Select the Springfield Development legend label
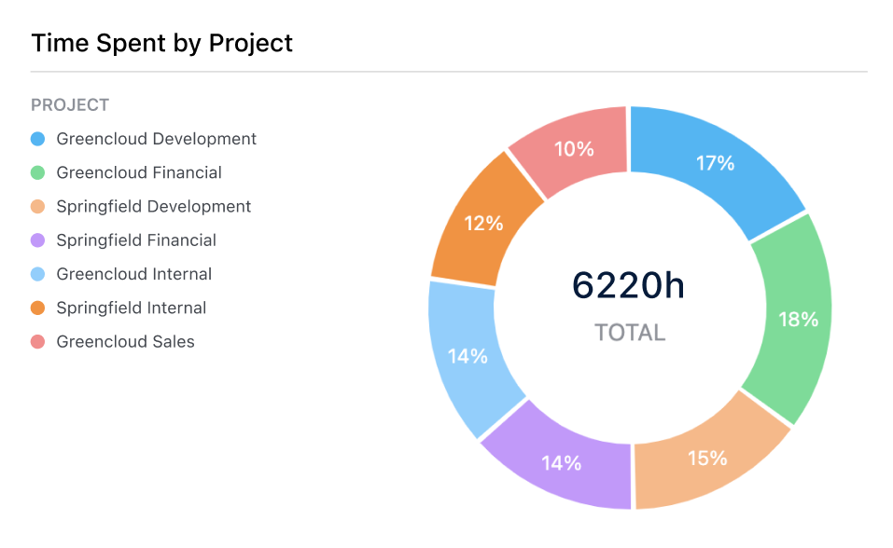893x548 pixels. coord(154,206)
